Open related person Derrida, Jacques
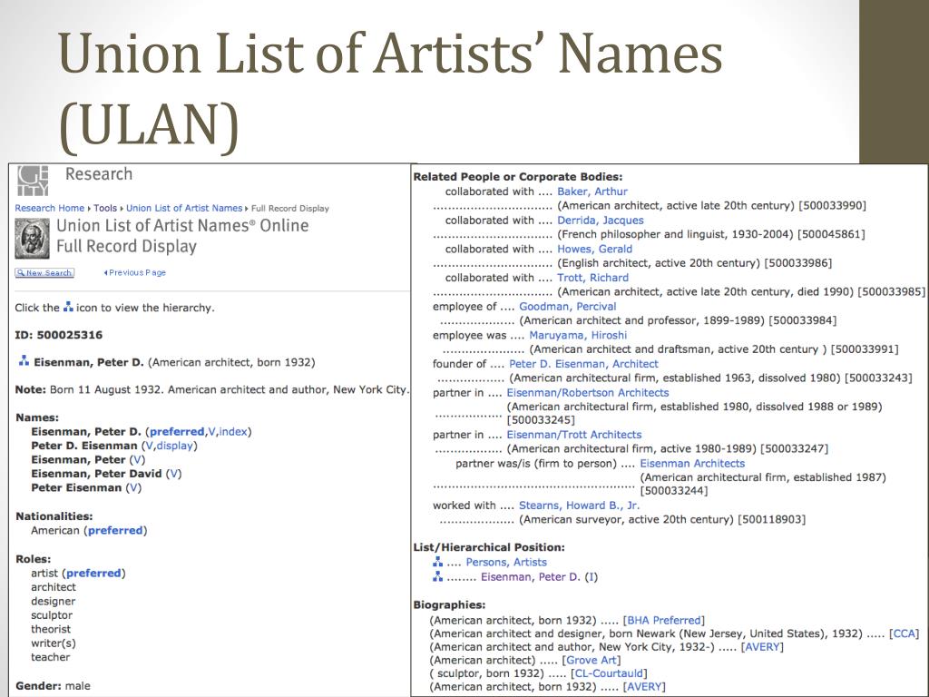The width and height of the screenshot is (929, 697). tap(601, 220)
